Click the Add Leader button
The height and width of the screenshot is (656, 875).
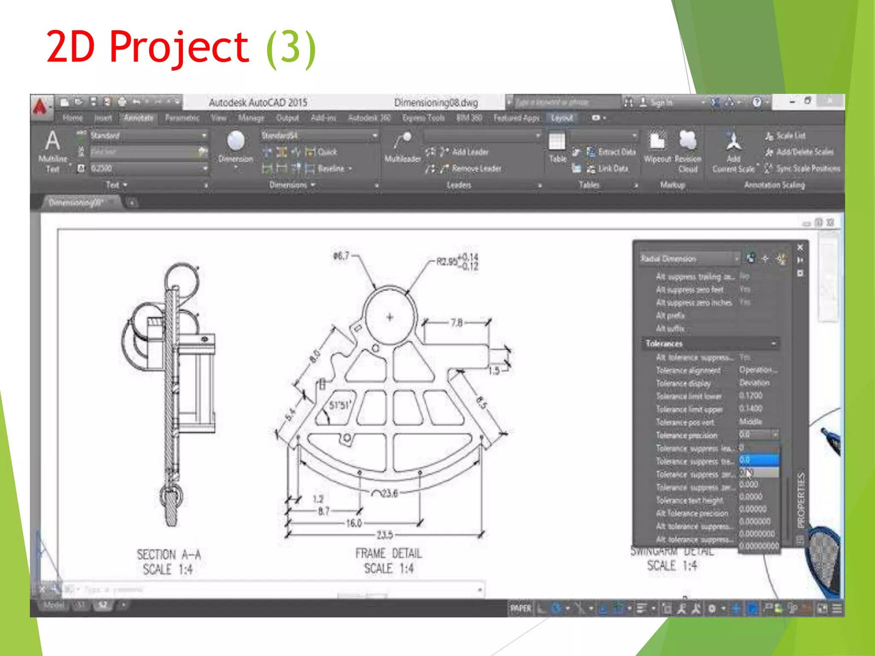[464, 152]
